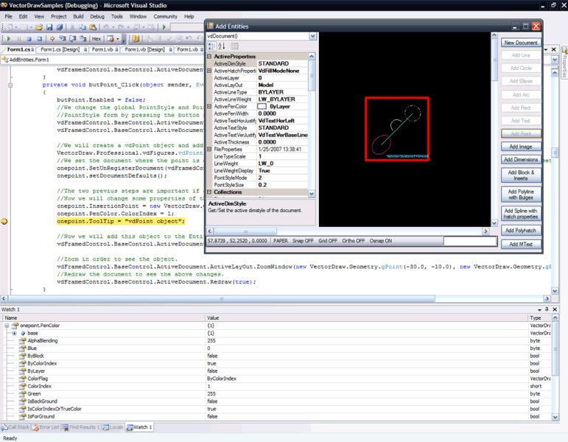Click the AddEntities.Form1 class icon
The image size is (568, 442).
(x=5, y=60)
